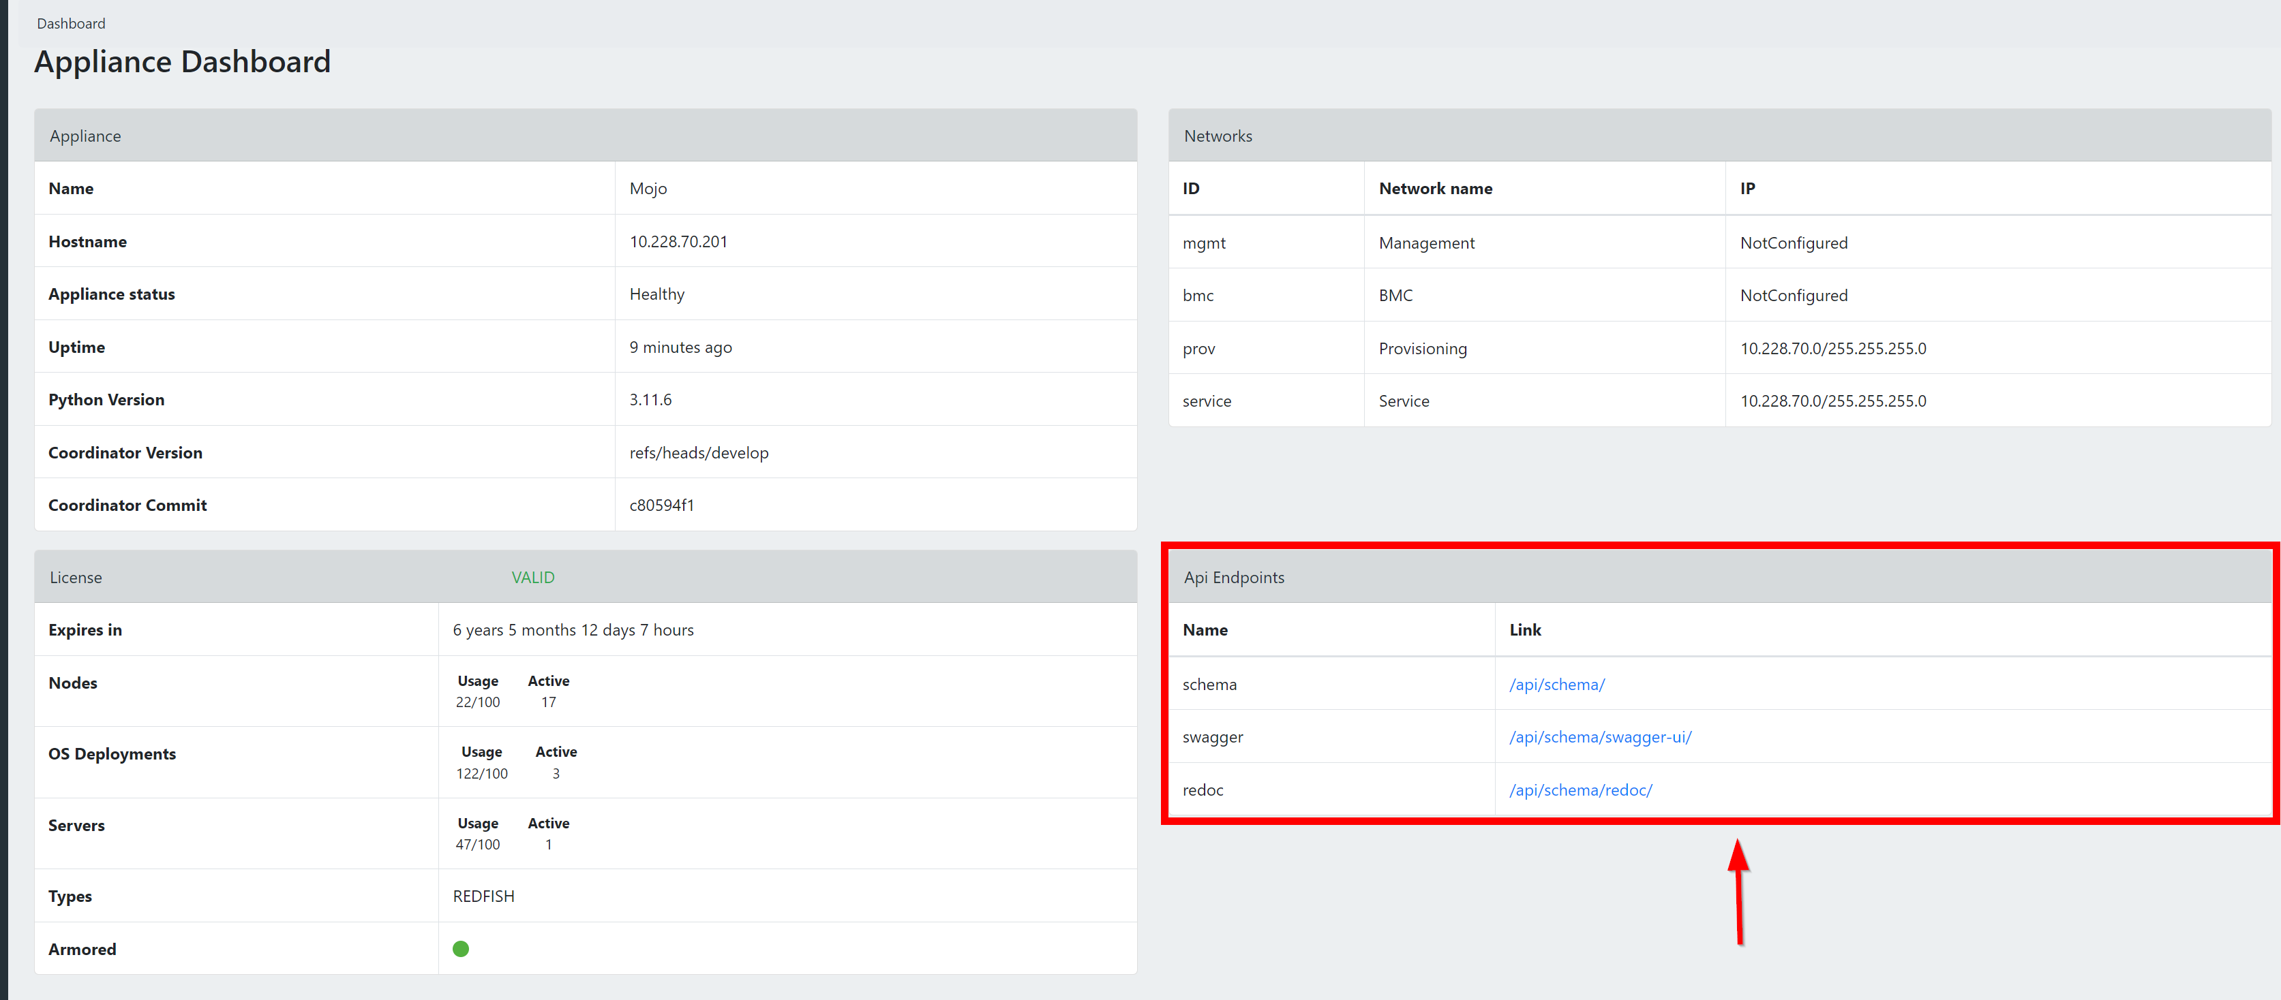This screenshot has height=1000, width=2281.
Task: Click the Nodes usage value 22/100
Action: (x=477, y=702)
